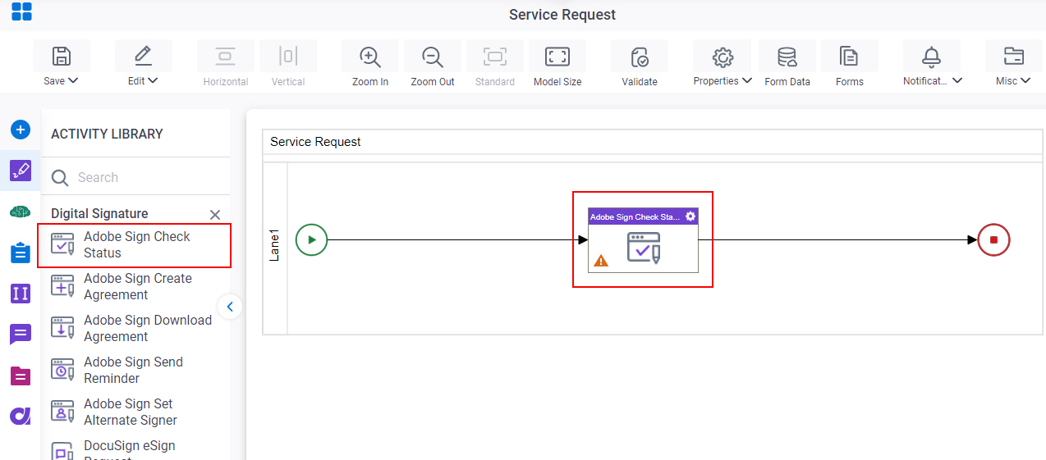Expand the Notifications dropdown arrow
Screen dimensions: 1046x460
[x=957, y=81]
